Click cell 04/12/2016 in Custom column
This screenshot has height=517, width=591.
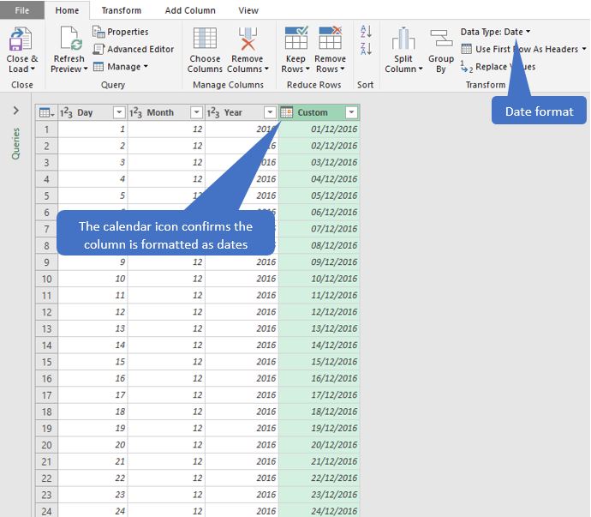[319, 179]
